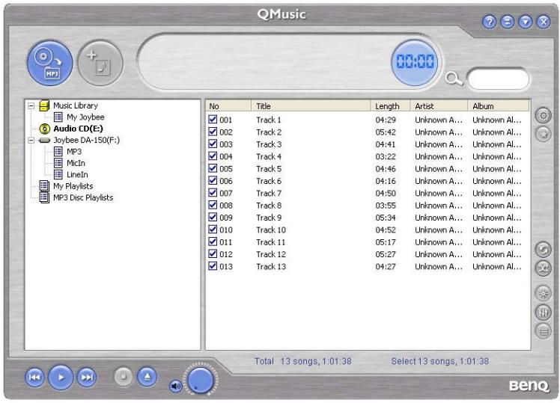Sort by the Title column header
The image size is (560, 403).
(x=311, y=106)
